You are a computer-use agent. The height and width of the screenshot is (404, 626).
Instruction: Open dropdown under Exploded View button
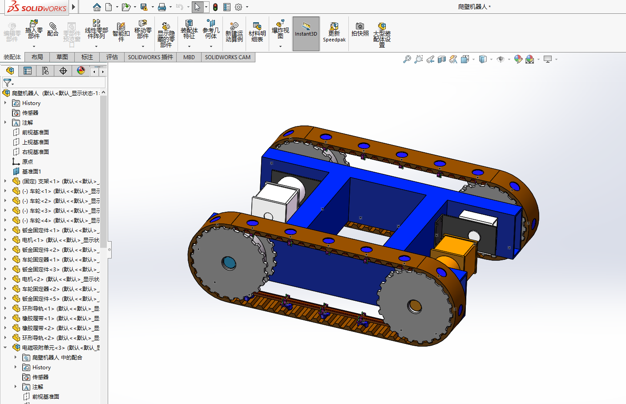click(x=280, y=46)
